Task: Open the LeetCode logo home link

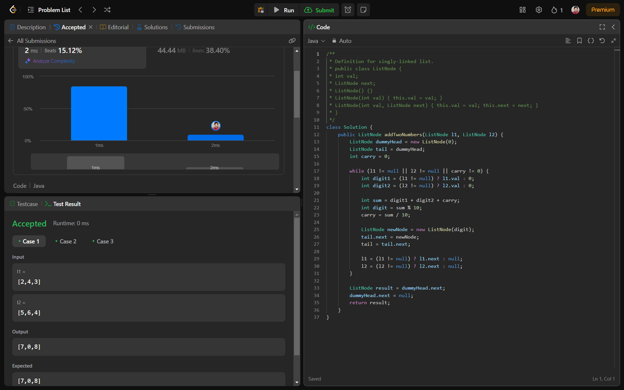Action: tap(13, 10)
